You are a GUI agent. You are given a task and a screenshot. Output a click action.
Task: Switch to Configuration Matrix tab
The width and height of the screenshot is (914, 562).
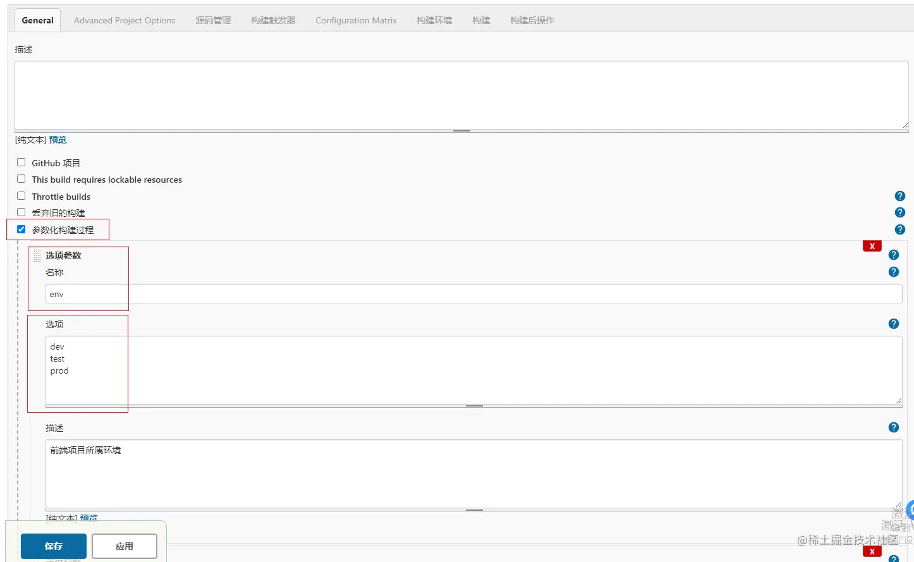pos(356,20)
